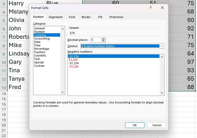Click the Cancel button
Viewport: 197px width, 138px height.
[x=157, y=125]
